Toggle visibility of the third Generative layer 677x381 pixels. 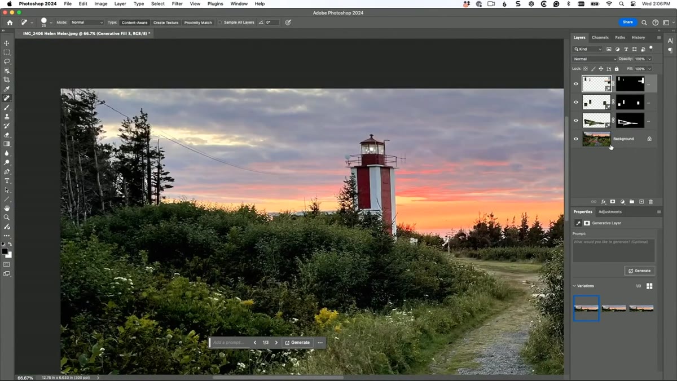click(576, 121)
